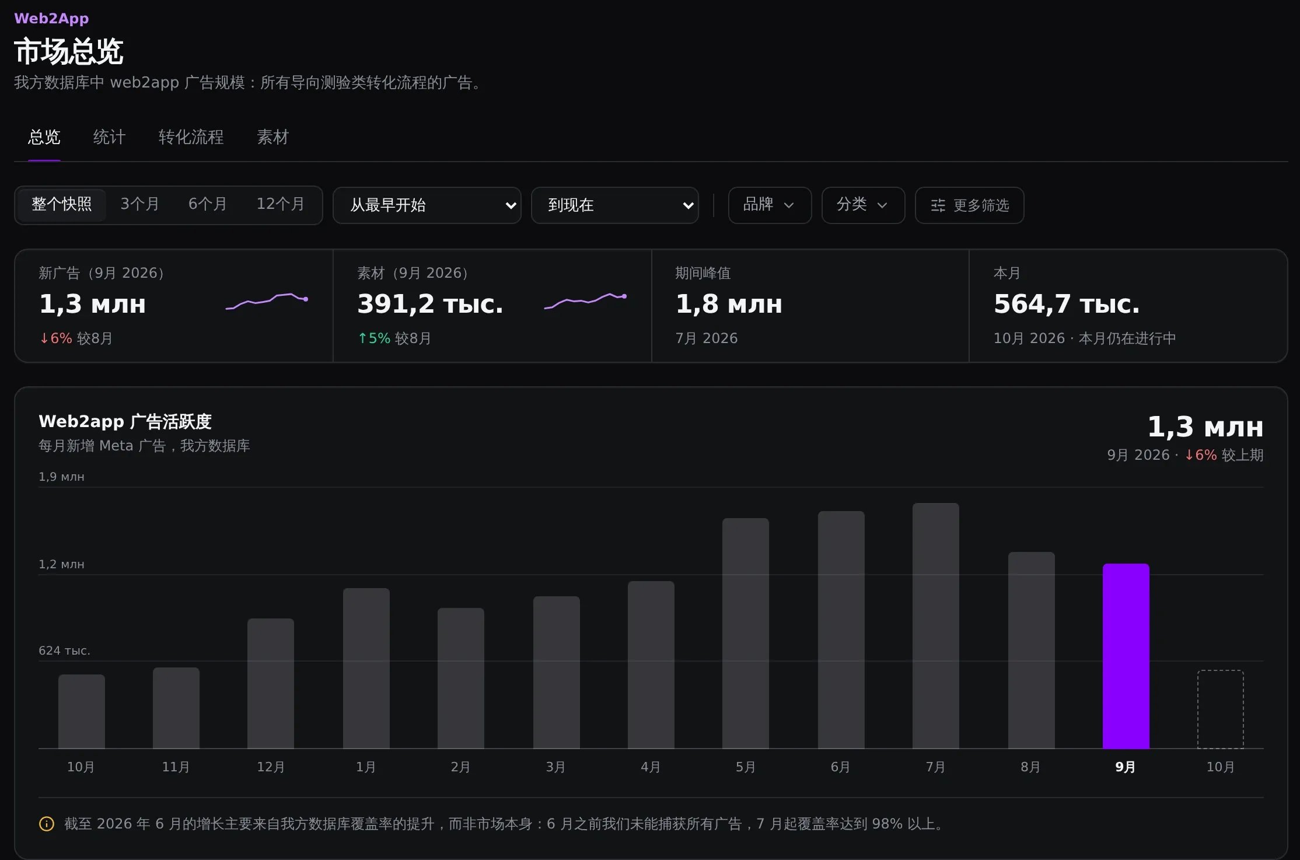The image size is (1300, 860).
Task: Click the info icon beside the coverage note
Action: [47, 824]
